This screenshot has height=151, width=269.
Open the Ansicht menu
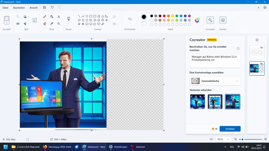tap(34, 8)
